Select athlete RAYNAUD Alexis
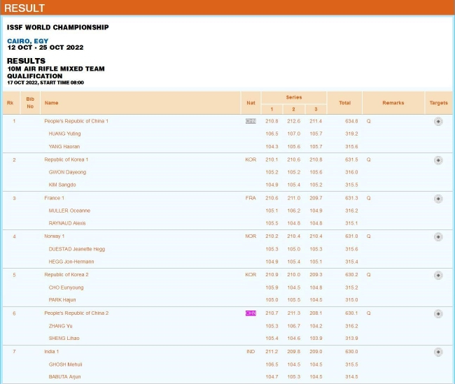 [67, 223]
